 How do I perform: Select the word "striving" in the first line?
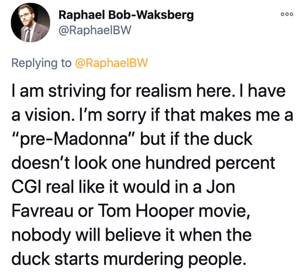pos(77,91)
